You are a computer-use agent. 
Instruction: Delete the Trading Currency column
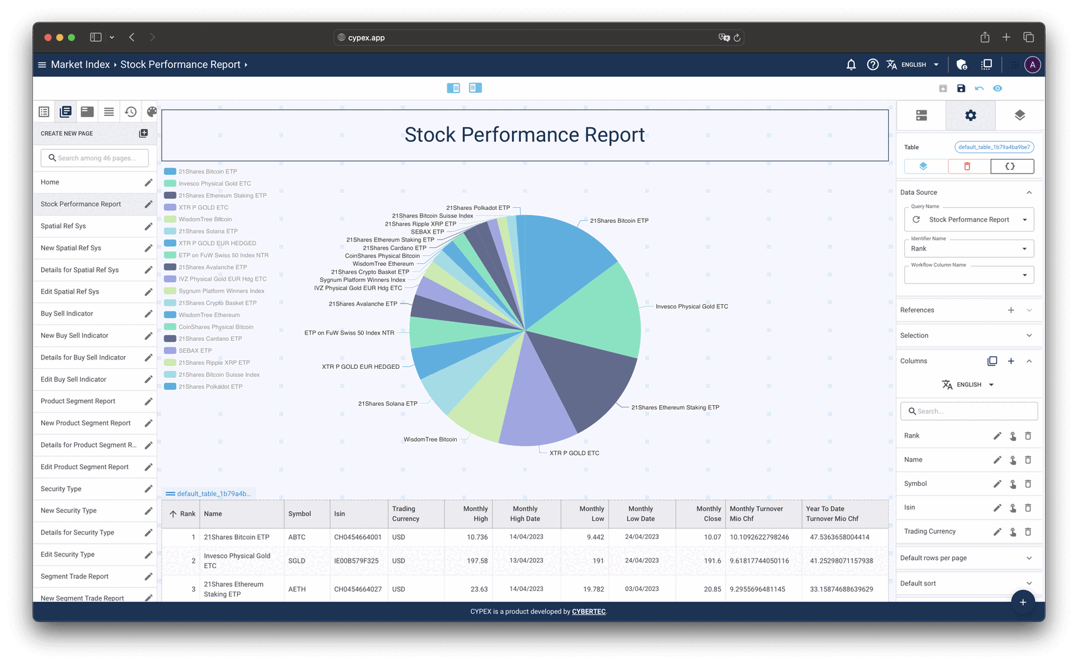tap(1028, 532)
